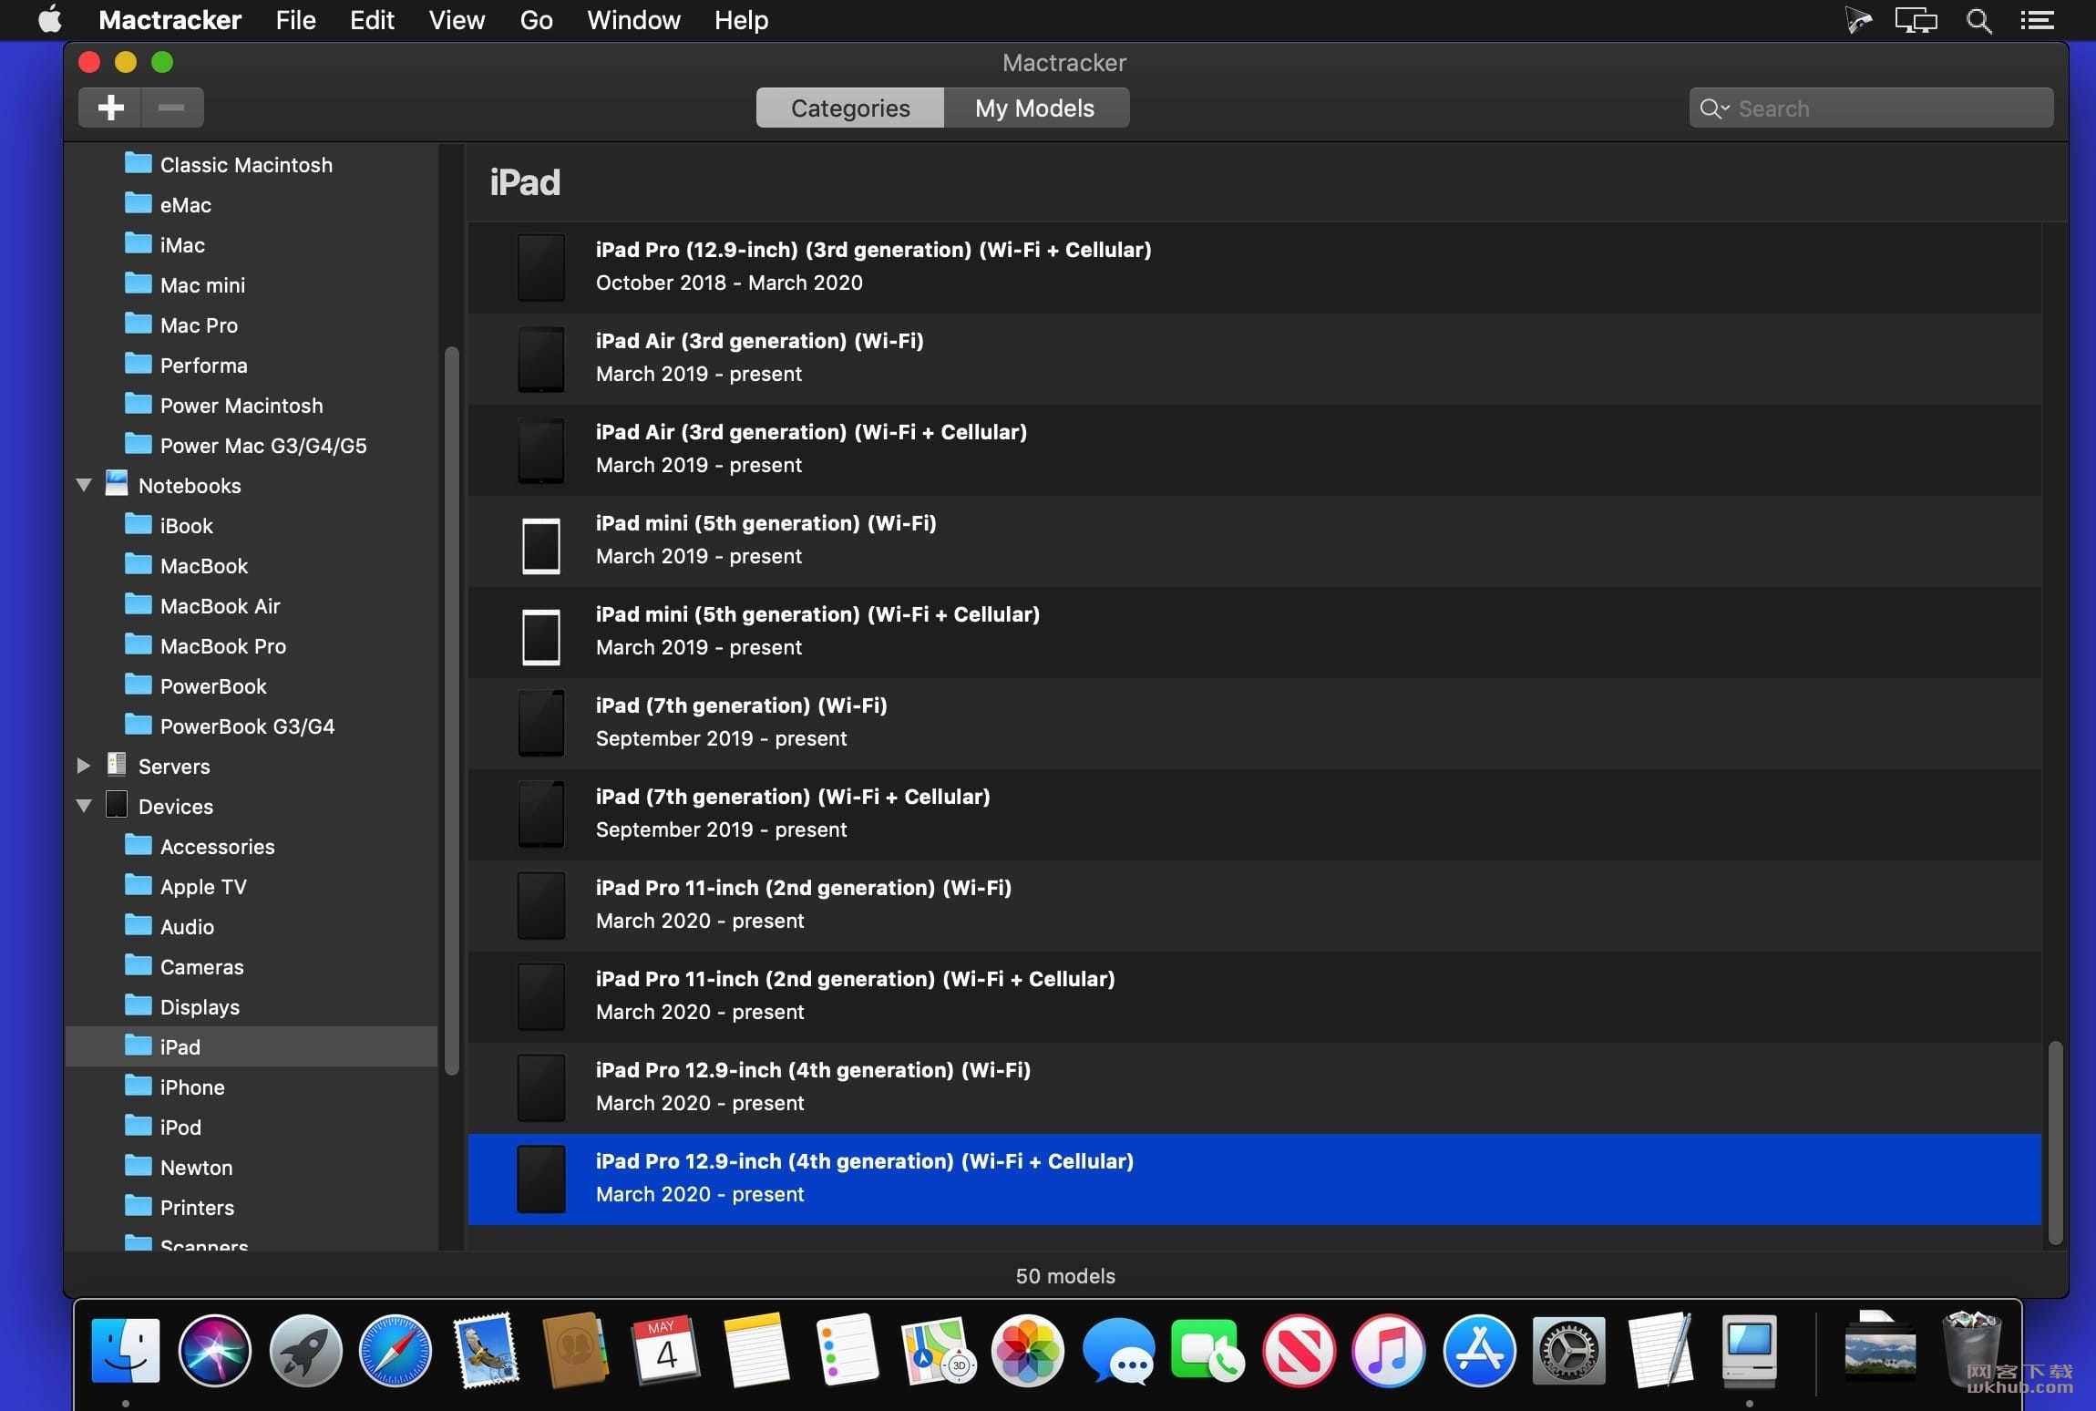Open System Preferences from the Dock
2096x1411 pixels.
coord(1568,1351)
